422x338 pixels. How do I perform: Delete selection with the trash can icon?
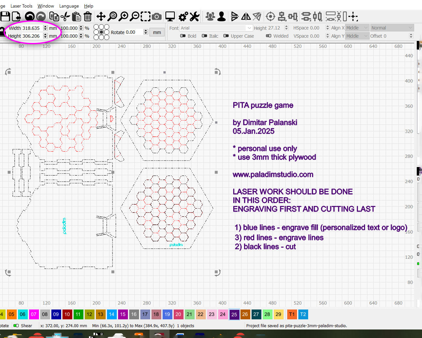pyautogui.click(x=88, y=16)
